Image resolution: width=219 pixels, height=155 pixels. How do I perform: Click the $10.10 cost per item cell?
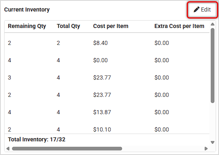coord(102,129)
